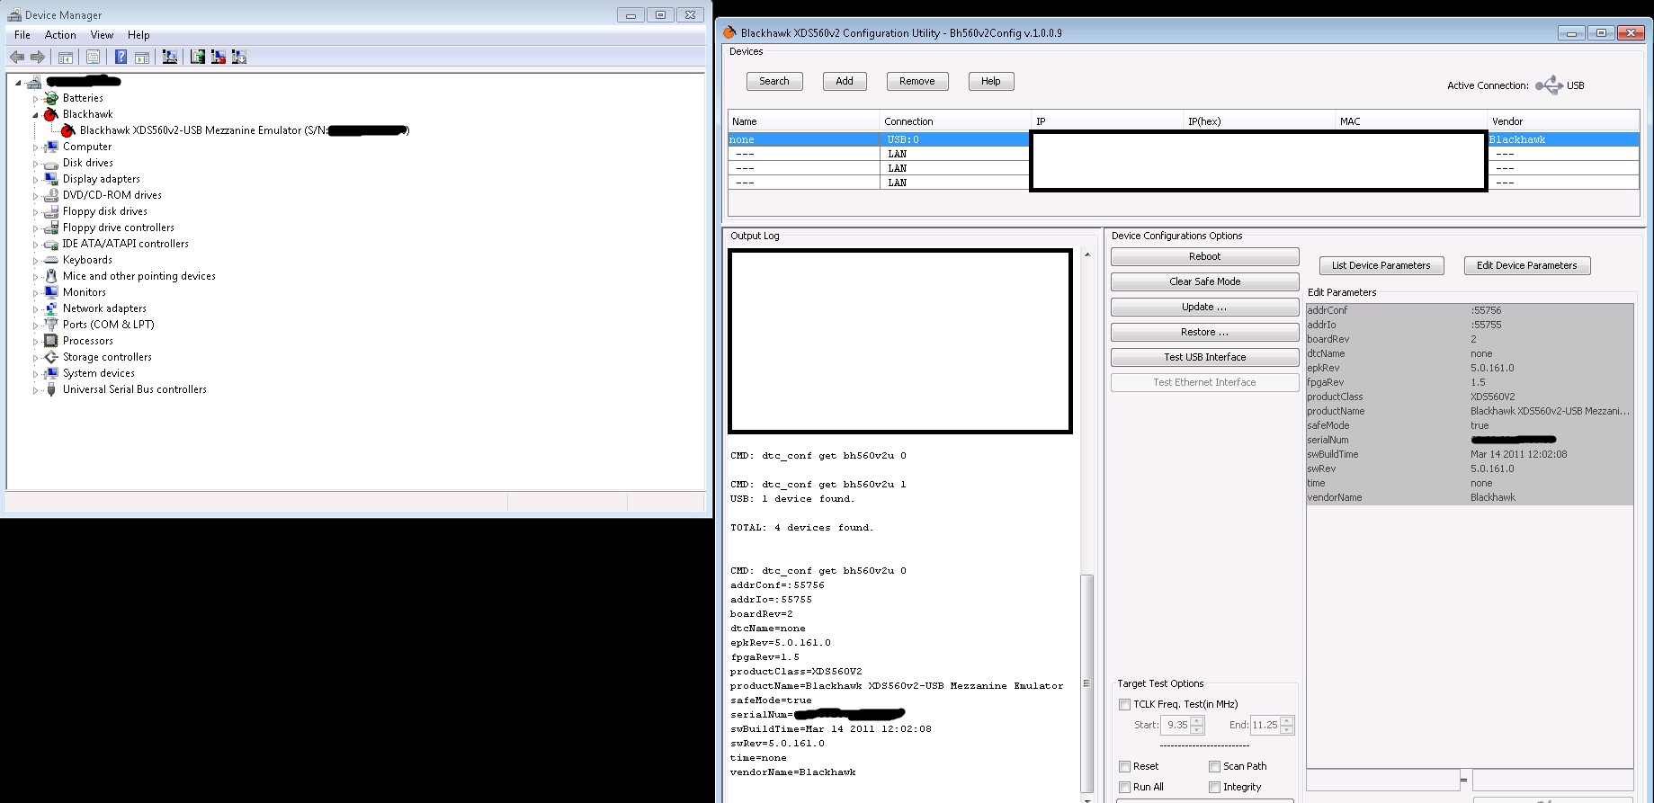
Task: Click Edit Device Parameters button
Action: click(1526, 265)
